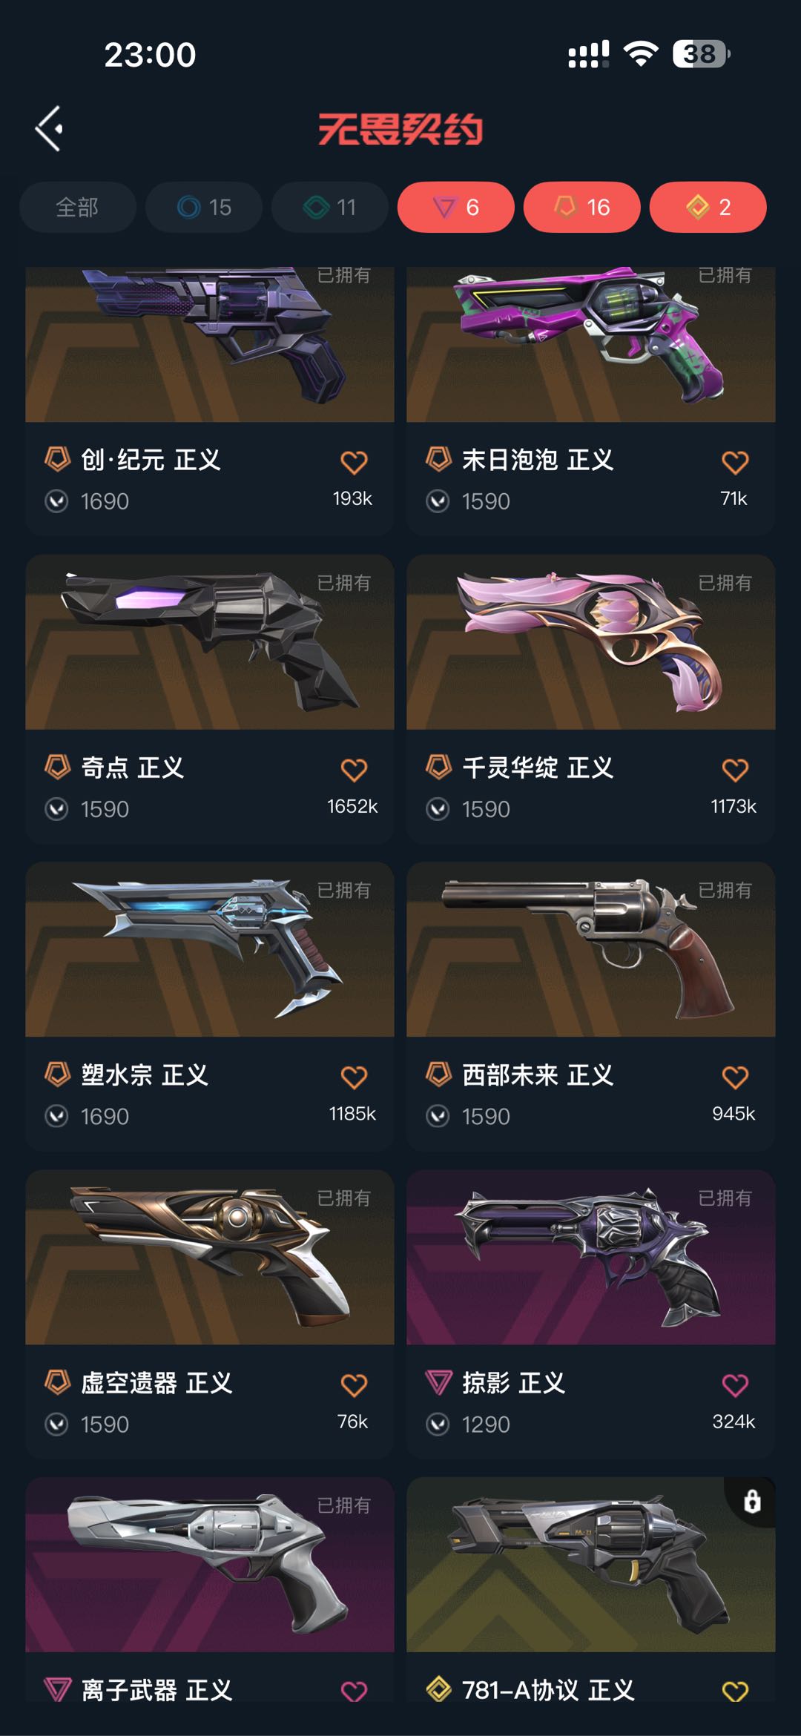The width and height of the screenshot is (801, 1736).
Task: Tap the lock icon on 781-A协议 card
Action: (752, 1502)
